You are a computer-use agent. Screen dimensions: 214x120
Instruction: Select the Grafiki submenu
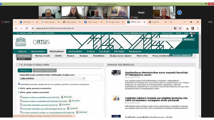(x=58, y=56)
